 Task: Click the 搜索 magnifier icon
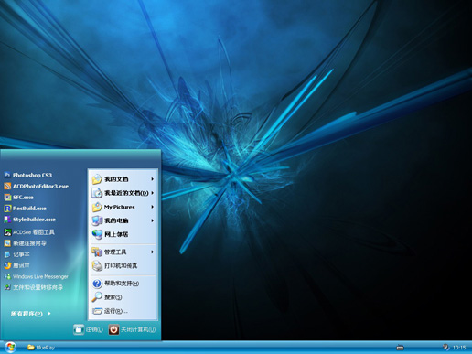click(97, 296)
